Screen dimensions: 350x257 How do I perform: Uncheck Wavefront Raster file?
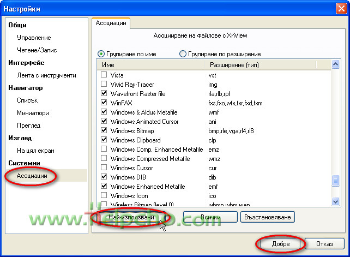coord(104,93)
